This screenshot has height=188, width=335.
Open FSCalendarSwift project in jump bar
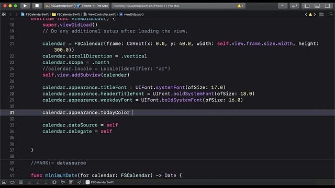[35, 15]
